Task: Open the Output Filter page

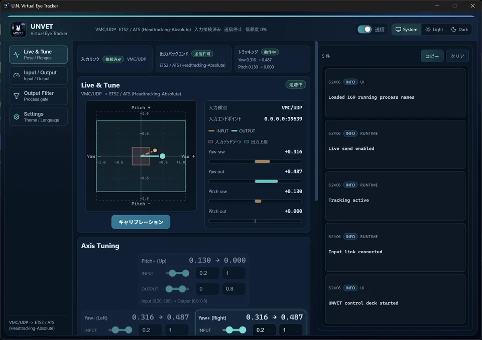Action: click(x=39, y=96)
